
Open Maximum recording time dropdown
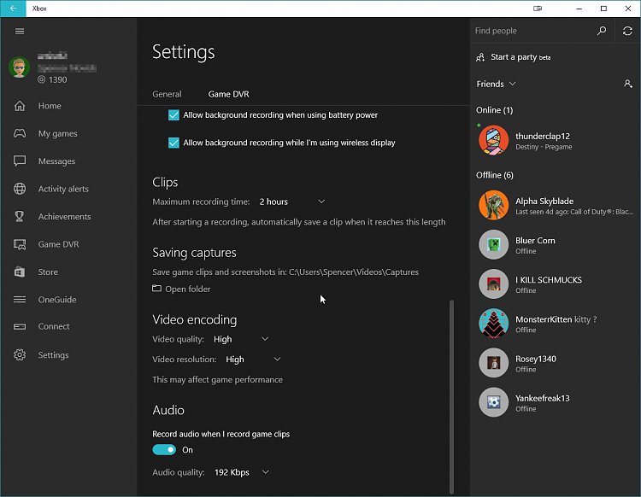pos(292,202)
